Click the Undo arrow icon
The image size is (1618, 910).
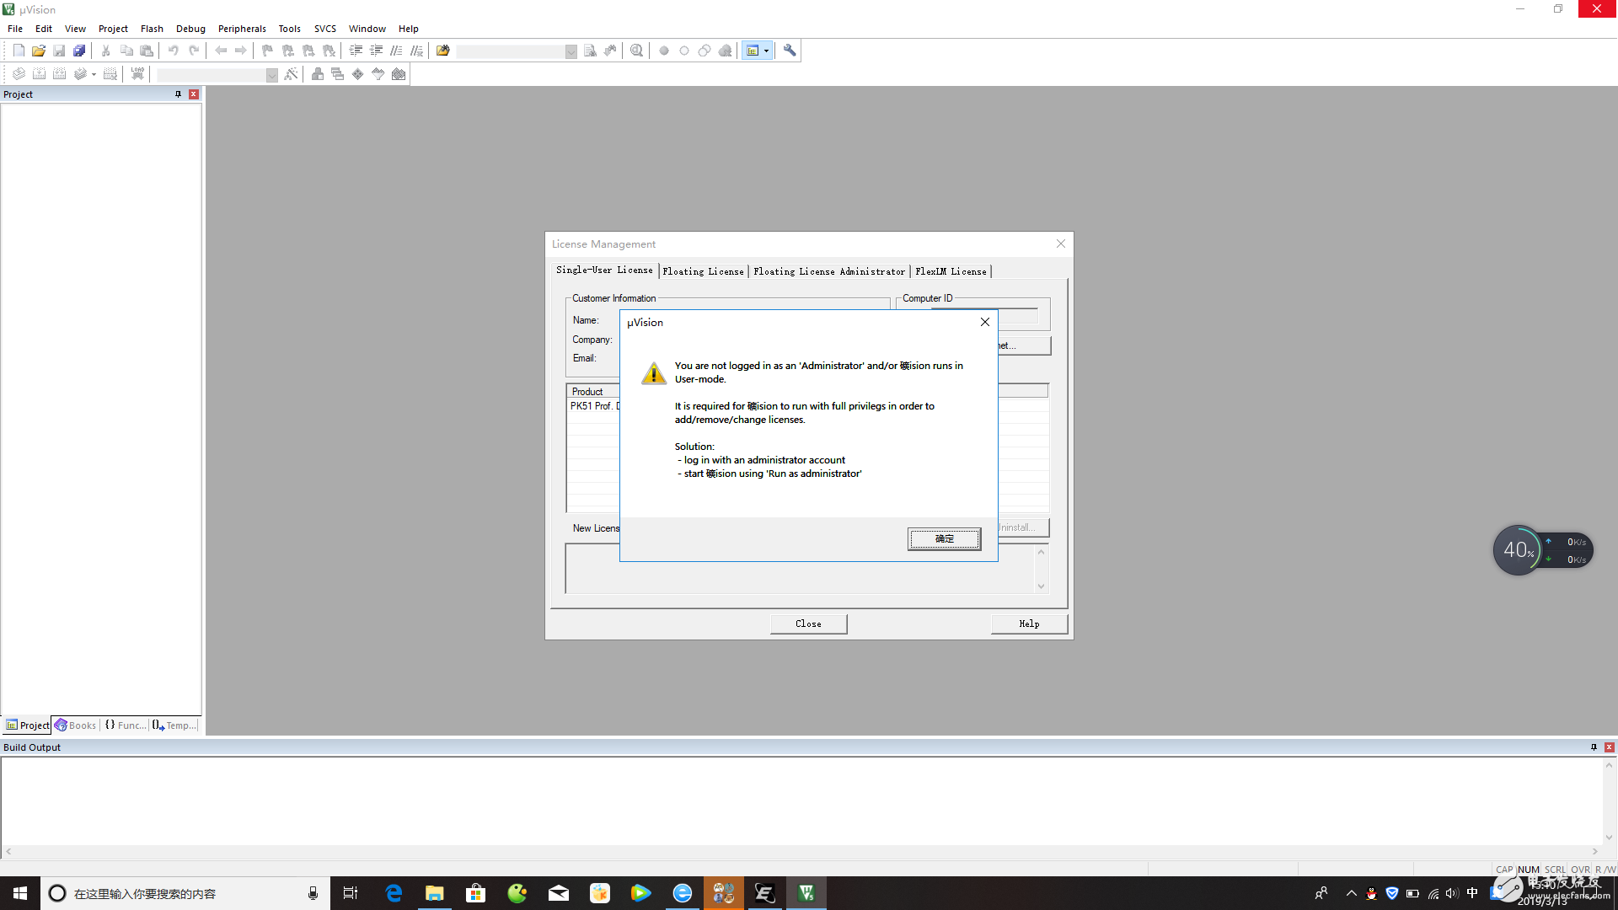click(174, 51)
